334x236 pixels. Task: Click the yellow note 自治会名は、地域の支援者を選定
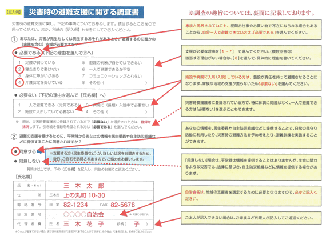[x=251, y=196]
